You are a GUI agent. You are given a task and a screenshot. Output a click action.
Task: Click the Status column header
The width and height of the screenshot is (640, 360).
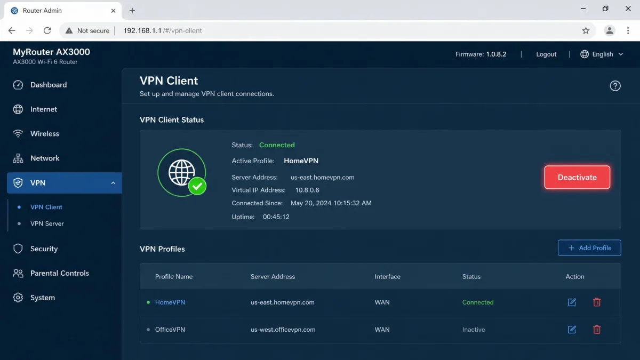pyautogui.click(x=471, y=277)
